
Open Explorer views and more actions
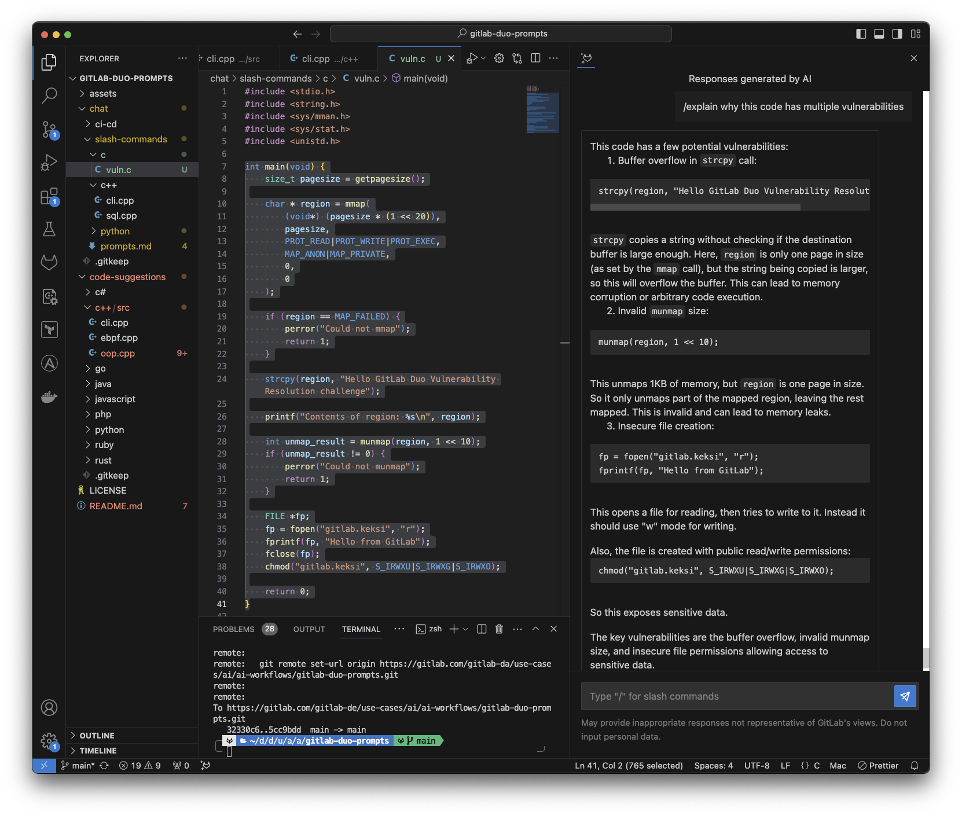[x=182, y=58]
